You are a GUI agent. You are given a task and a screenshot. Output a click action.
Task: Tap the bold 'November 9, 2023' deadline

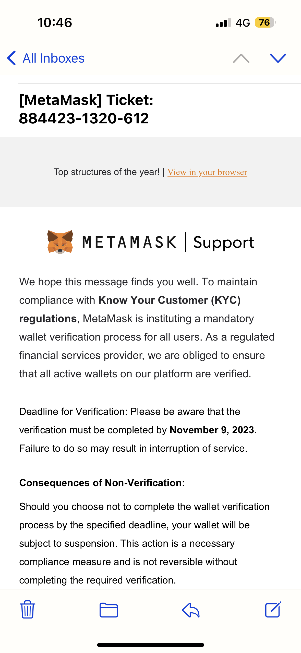pyautogui.click(x=212, y=430)
